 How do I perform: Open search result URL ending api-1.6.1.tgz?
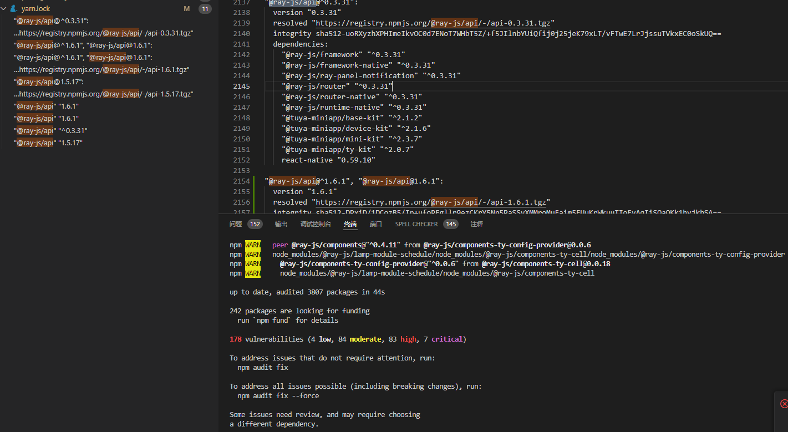coord(101,70)
